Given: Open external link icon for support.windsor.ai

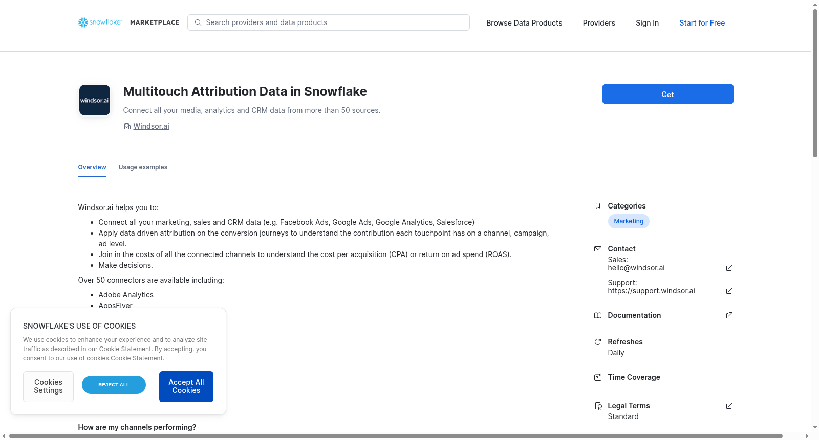Looking at the screenshot, I should (x=729, y=291).
